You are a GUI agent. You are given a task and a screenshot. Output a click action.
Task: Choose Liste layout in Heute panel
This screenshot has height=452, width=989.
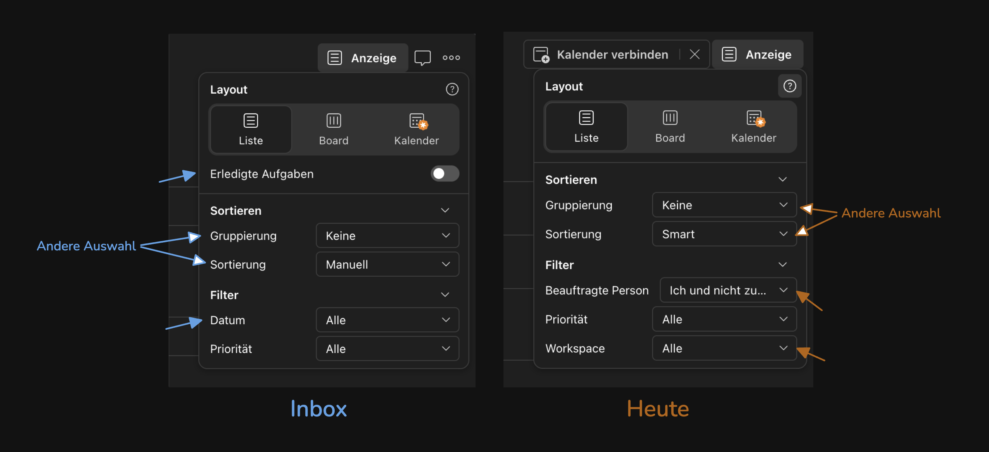pos(586,127)
